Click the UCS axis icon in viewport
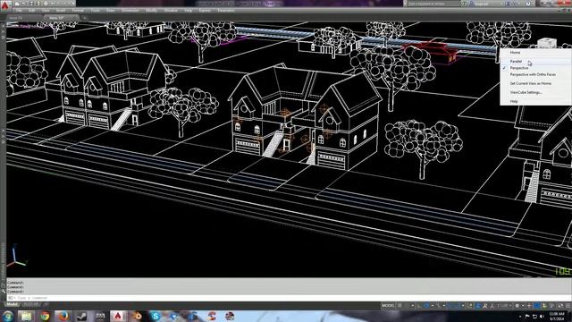The height and width of the screenshot is (322, 572). [x=16, y=257]
